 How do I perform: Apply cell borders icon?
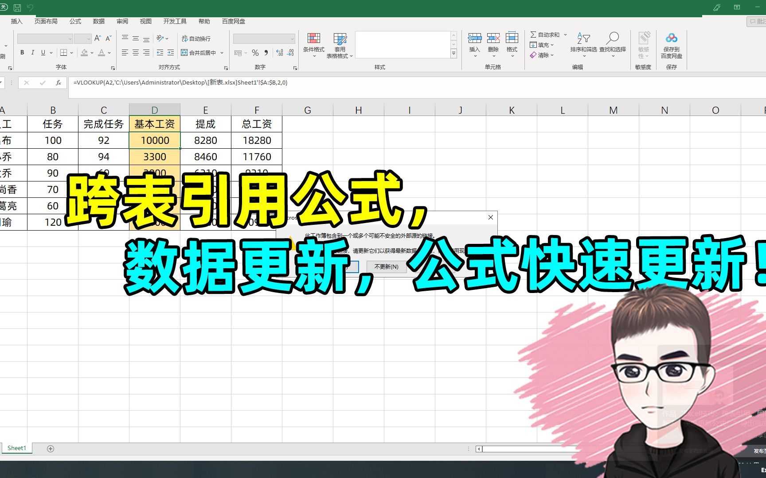[x=63, y=53]
